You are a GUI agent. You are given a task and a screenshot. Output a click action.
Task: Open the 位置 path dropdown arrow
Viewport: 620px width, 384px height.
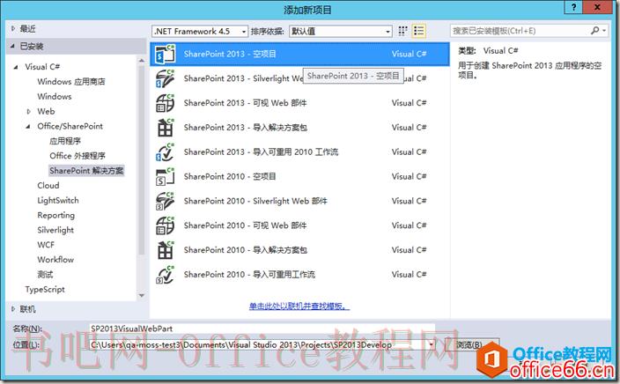(431, 345)
